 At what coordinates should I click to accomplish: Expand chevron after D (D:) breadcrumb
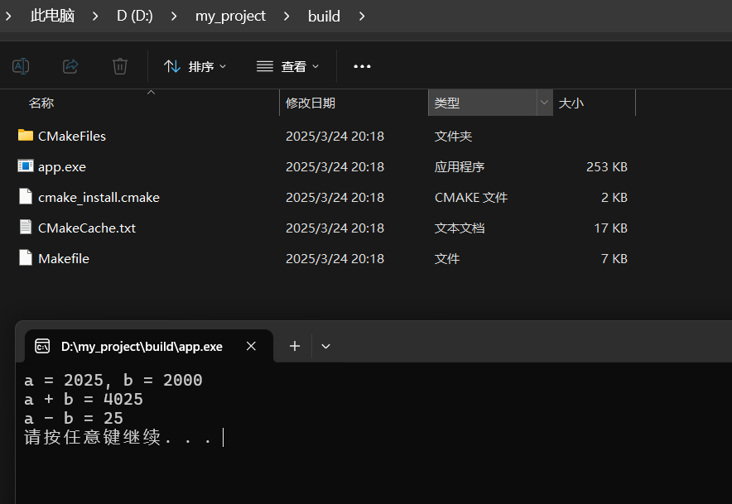[x=174, y=17]
